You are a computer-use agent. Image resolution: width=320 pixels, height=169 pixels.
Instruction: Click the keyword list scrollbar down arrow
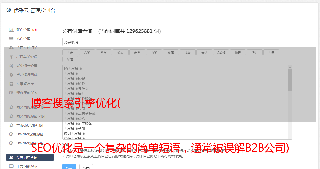(290, 137)
